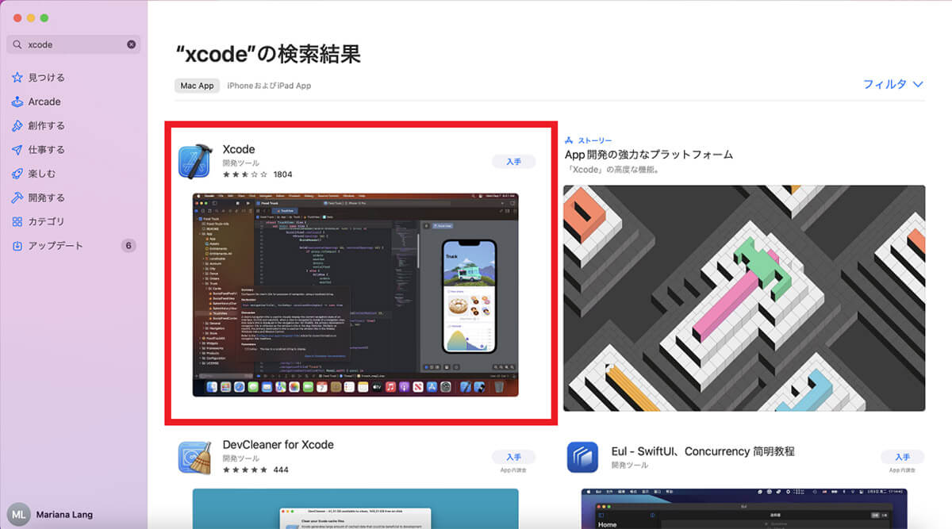Open the Eul screenshot preview

coord(744,508)
